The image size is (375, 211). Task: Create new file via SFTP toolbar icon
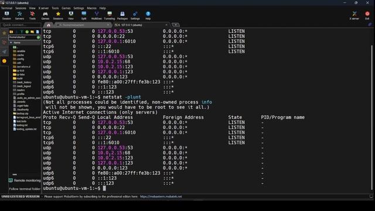pyautogui.click(x=37, y=32)
